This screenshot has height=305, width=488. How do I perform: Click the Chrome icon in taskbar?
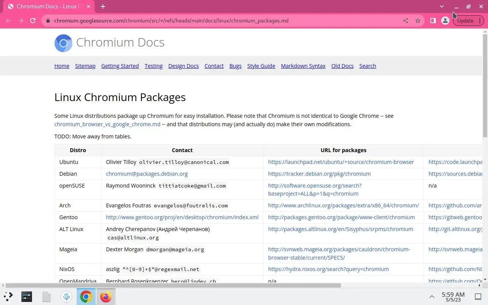[86, 296]
